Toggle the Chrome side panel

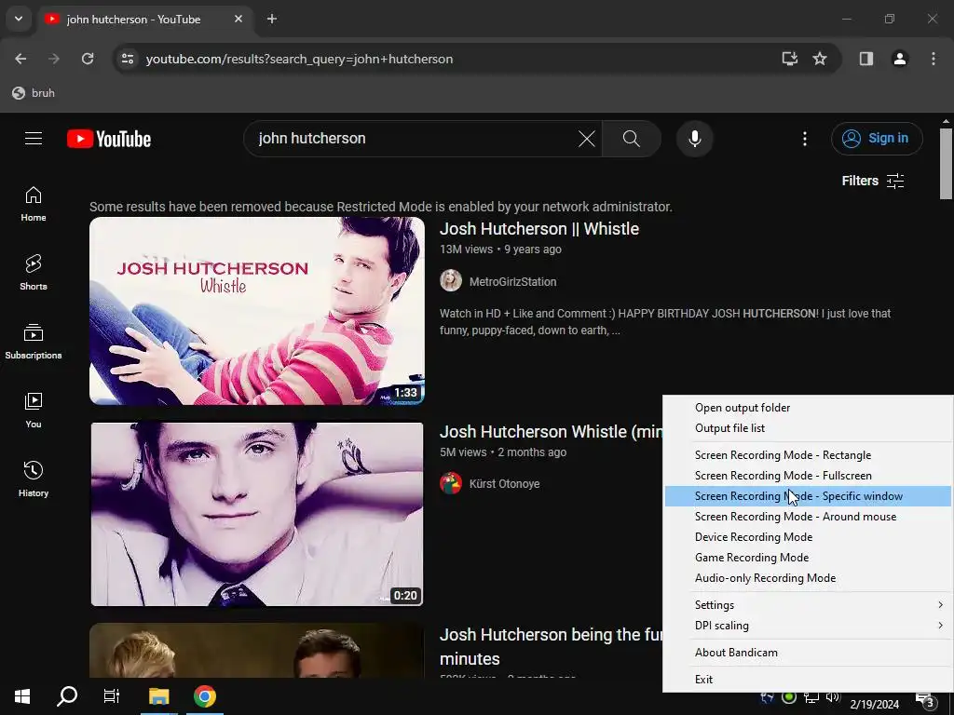click(x=865, y=59)
